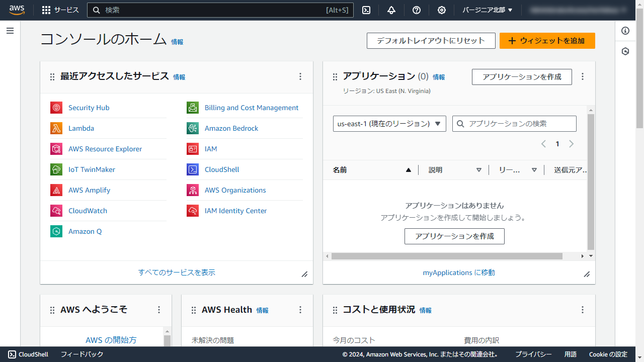Click resize handle of recent services widget

click(x=304, y=274)
